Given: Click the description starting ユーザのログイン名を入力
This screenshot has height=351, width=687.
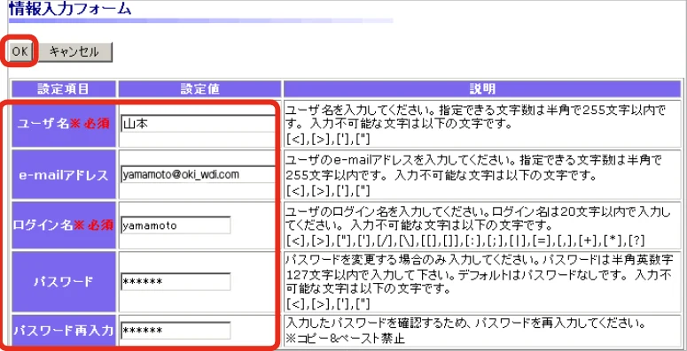Looking at the screenshot, I should (478, 225).
